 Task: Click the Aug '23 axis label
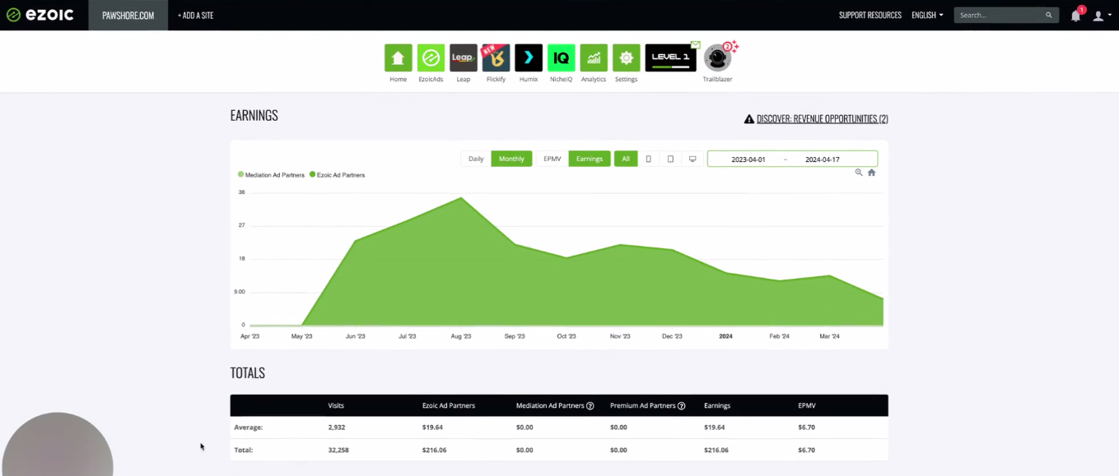click(461, 336)
